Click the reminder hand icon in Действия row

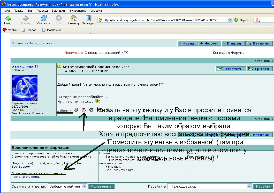[83, 110]
